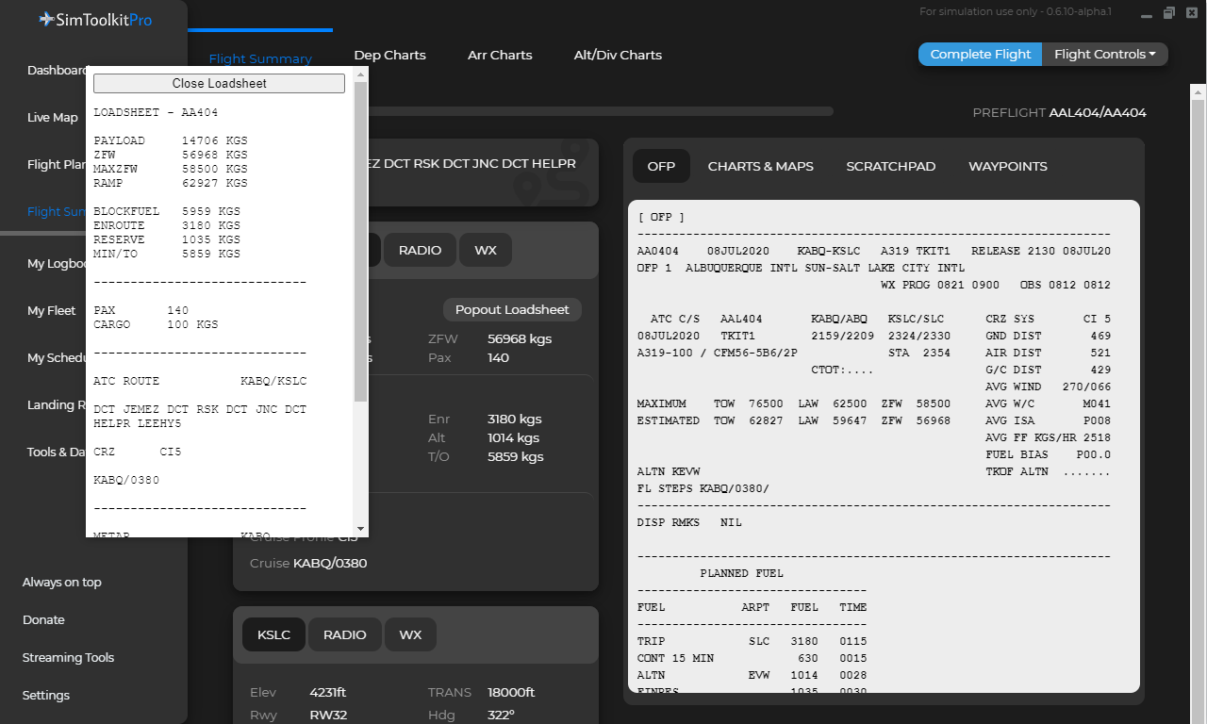Viewport: 1207px width, 724px height.
Task: Show the WAYPOINTS tab
Action: pos(1008,166)
